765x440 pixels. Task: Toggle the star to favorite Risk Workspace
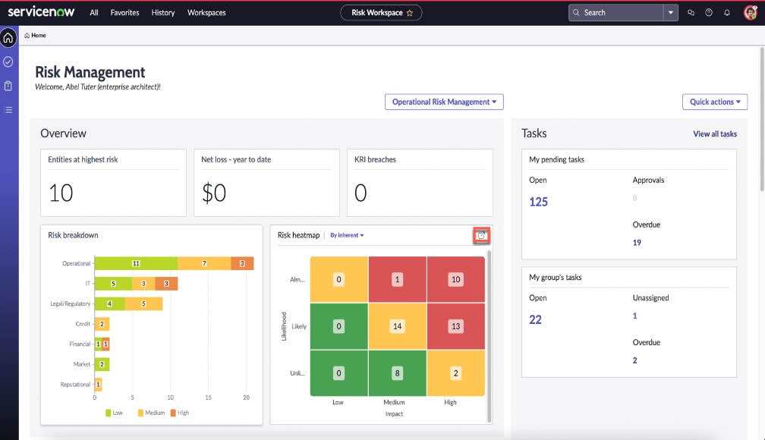pyautogui.click(x=408, y=12)
